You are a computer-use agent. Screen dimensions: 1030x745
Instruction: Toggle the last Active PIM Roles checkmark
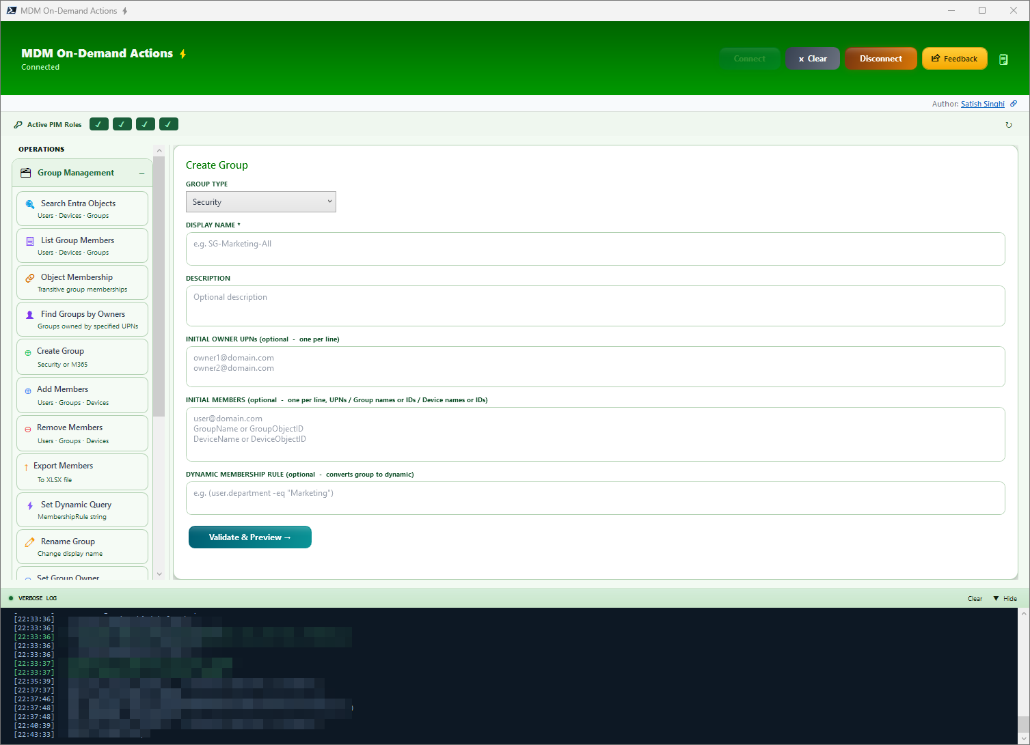click(168, 124)
